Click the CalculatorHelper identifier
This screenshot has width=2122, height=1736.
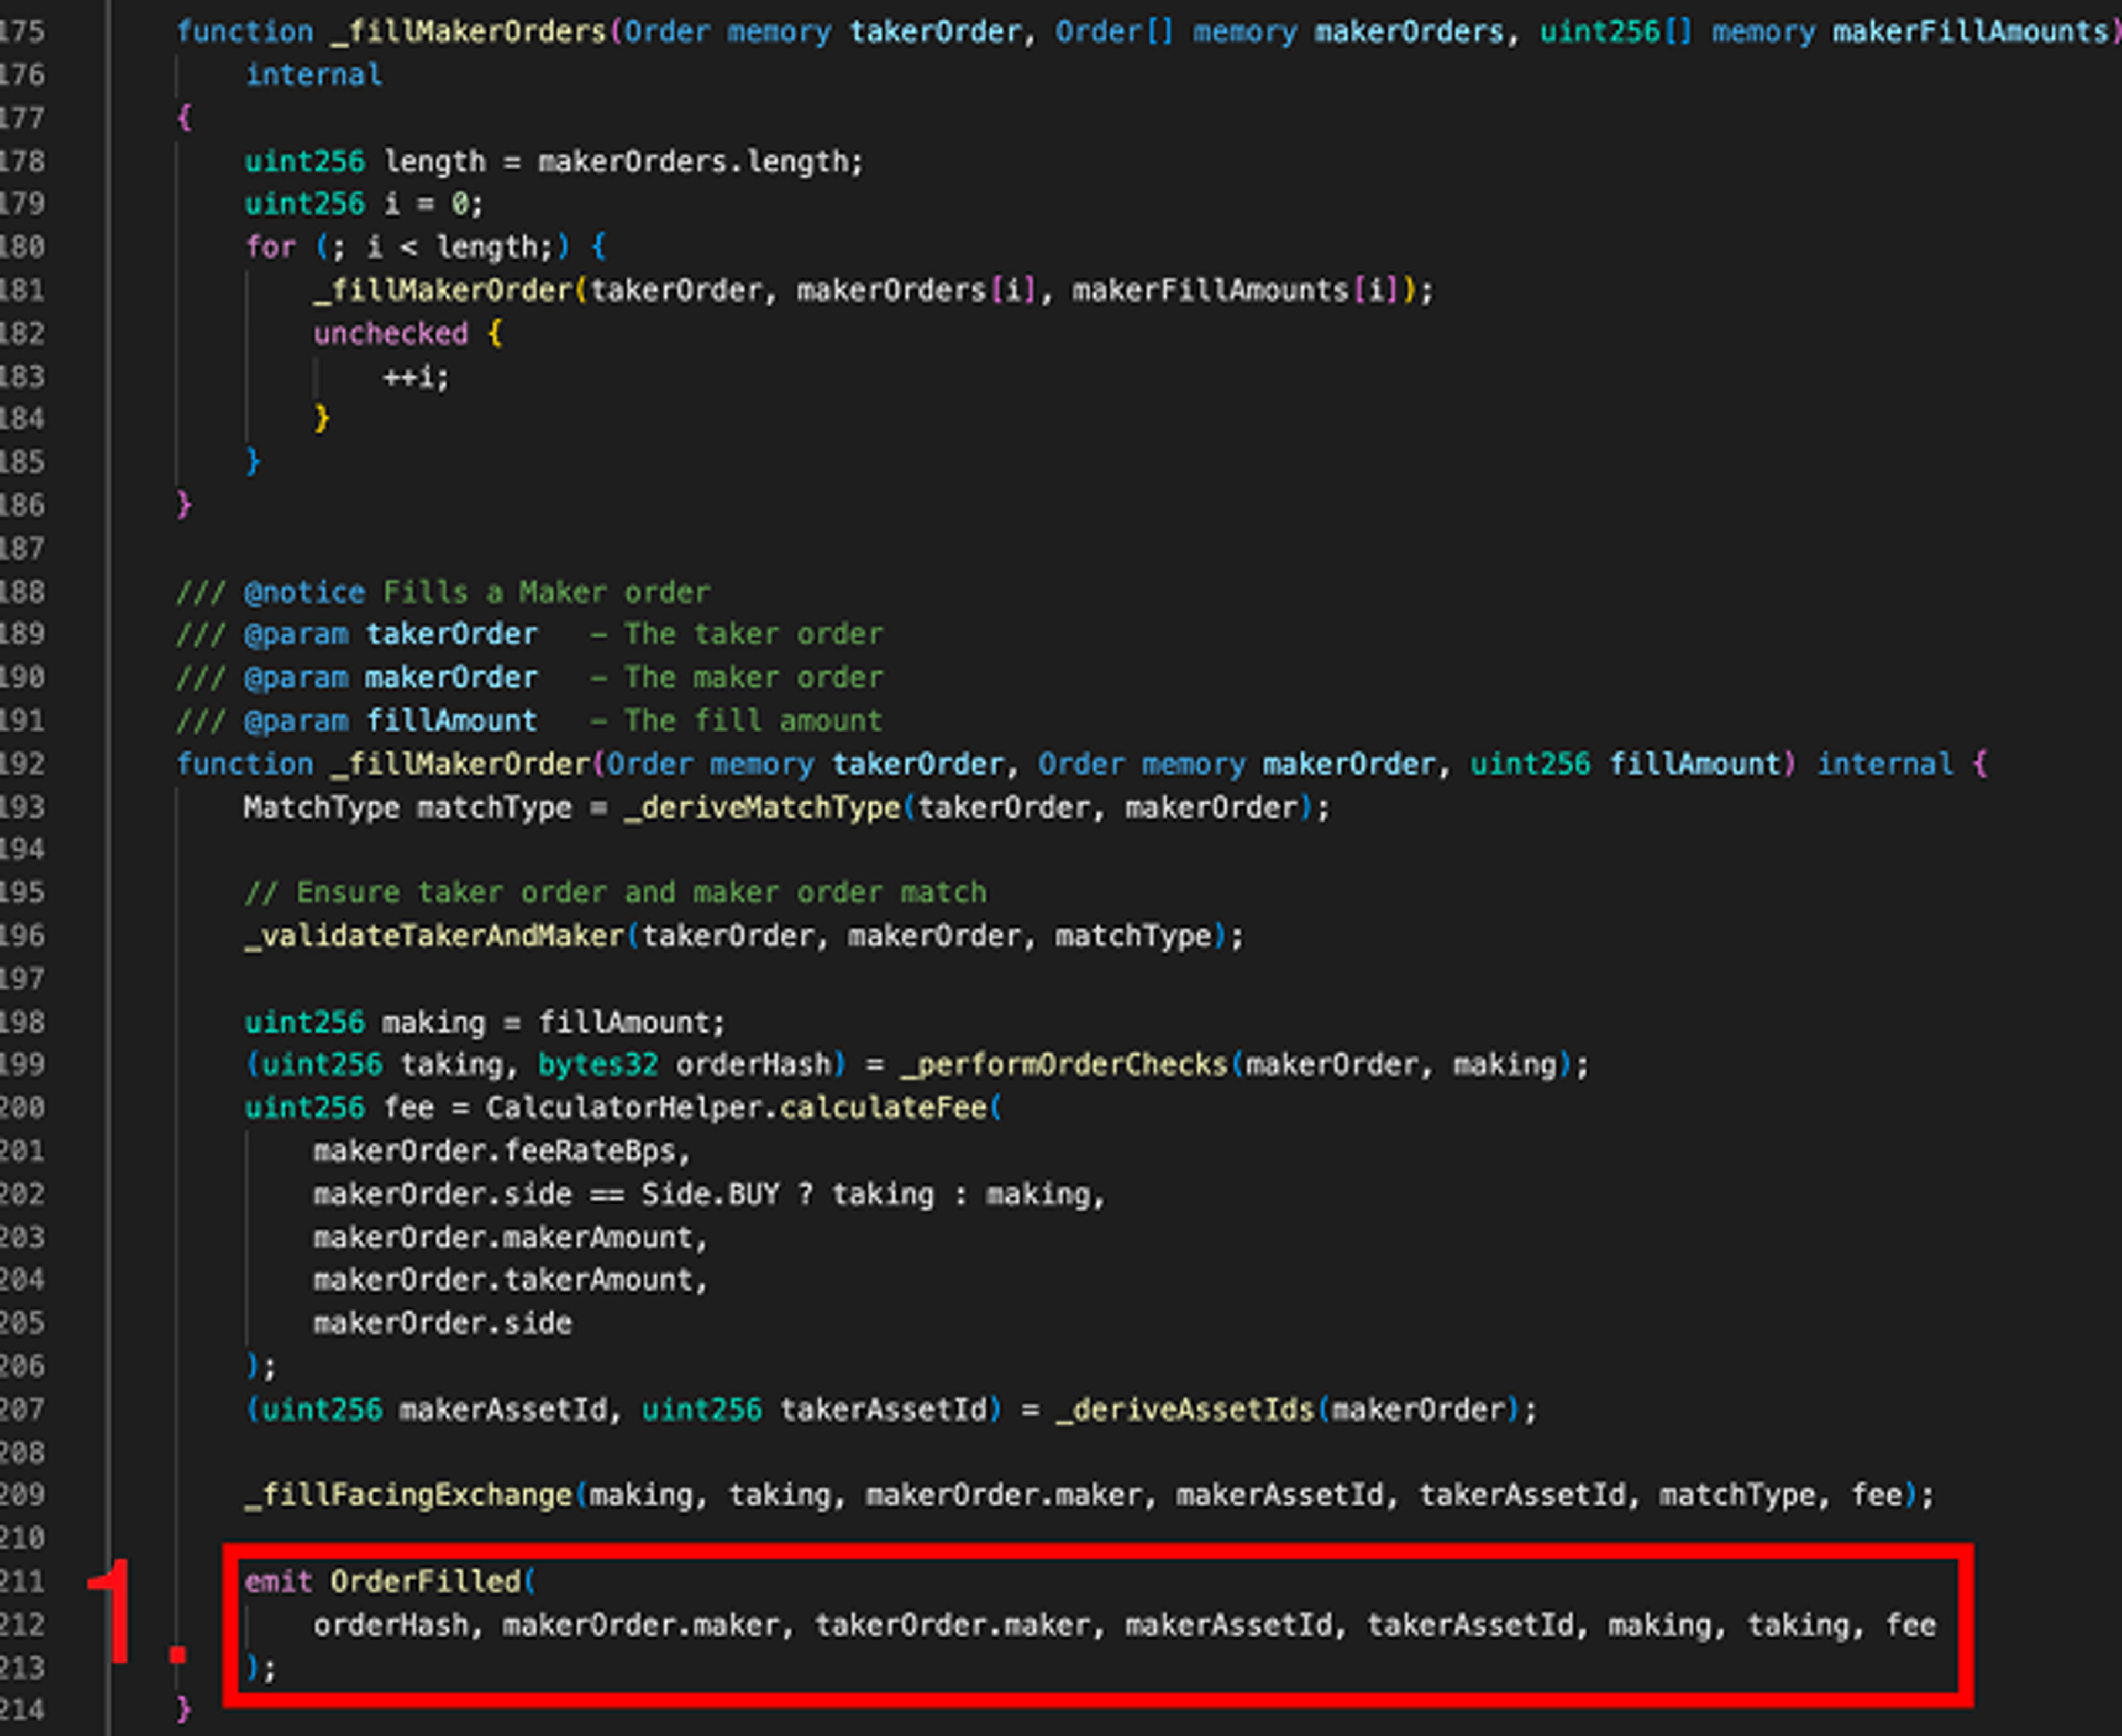coord(627,1108)
